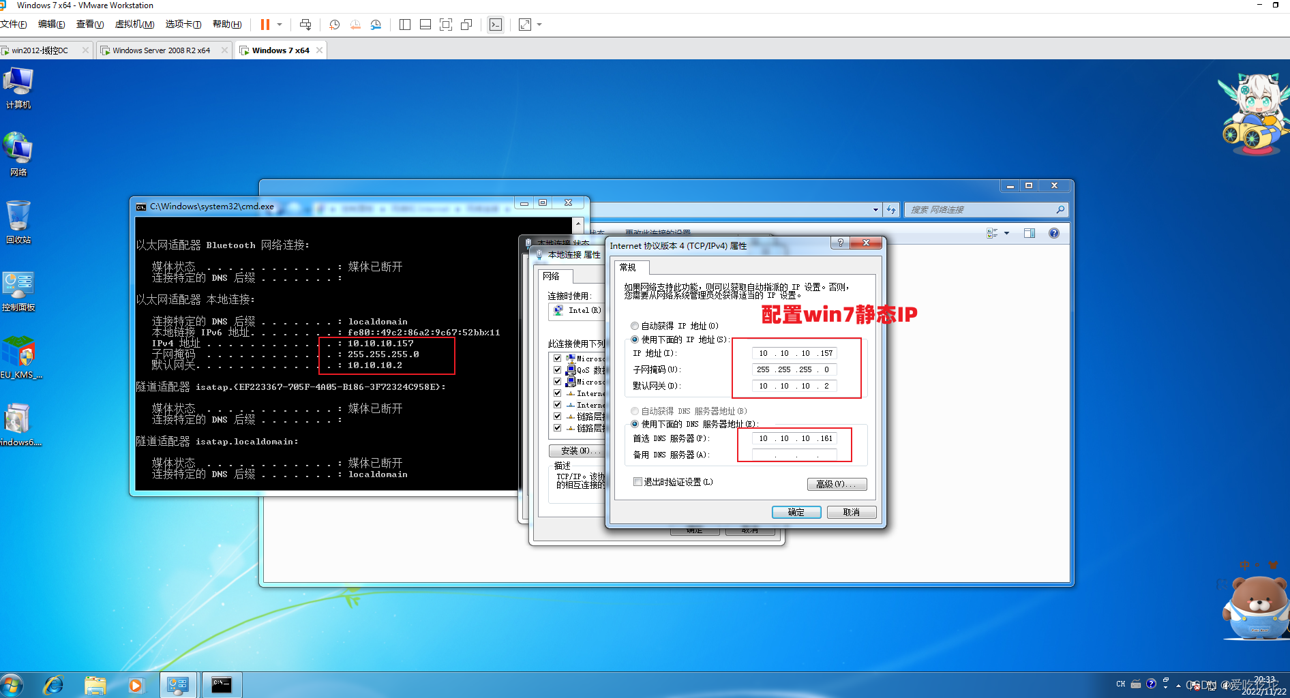
Task: Open the address bar dropdown in network connections window
Action: click(875, 210)
